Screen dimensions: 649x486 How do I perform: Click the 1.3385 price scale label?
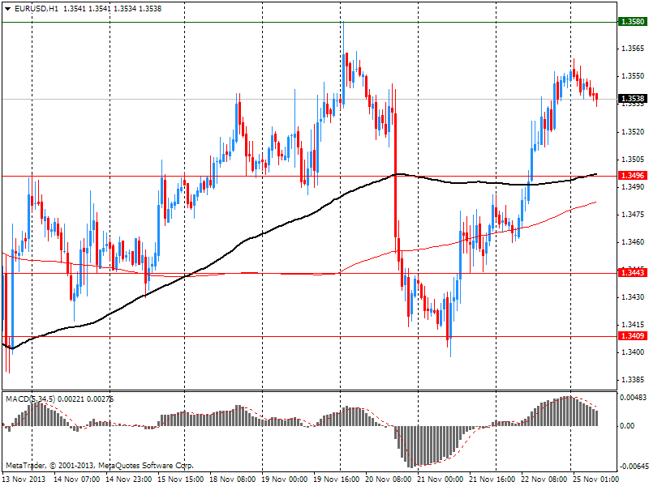632,380
